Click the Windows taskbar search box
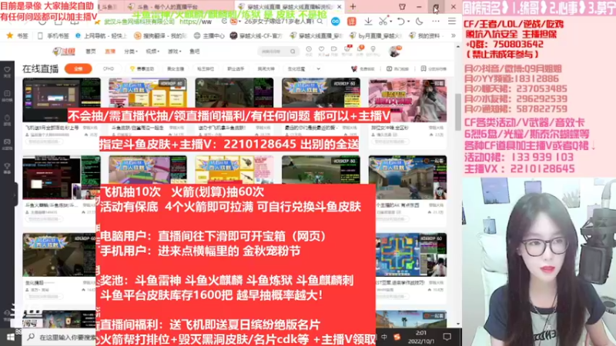 click(x=61, y=338)
